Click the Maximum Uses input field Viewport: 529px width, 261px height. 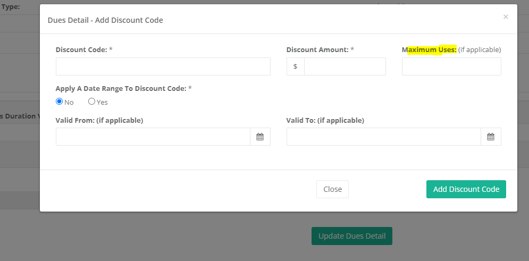[451, 66]
